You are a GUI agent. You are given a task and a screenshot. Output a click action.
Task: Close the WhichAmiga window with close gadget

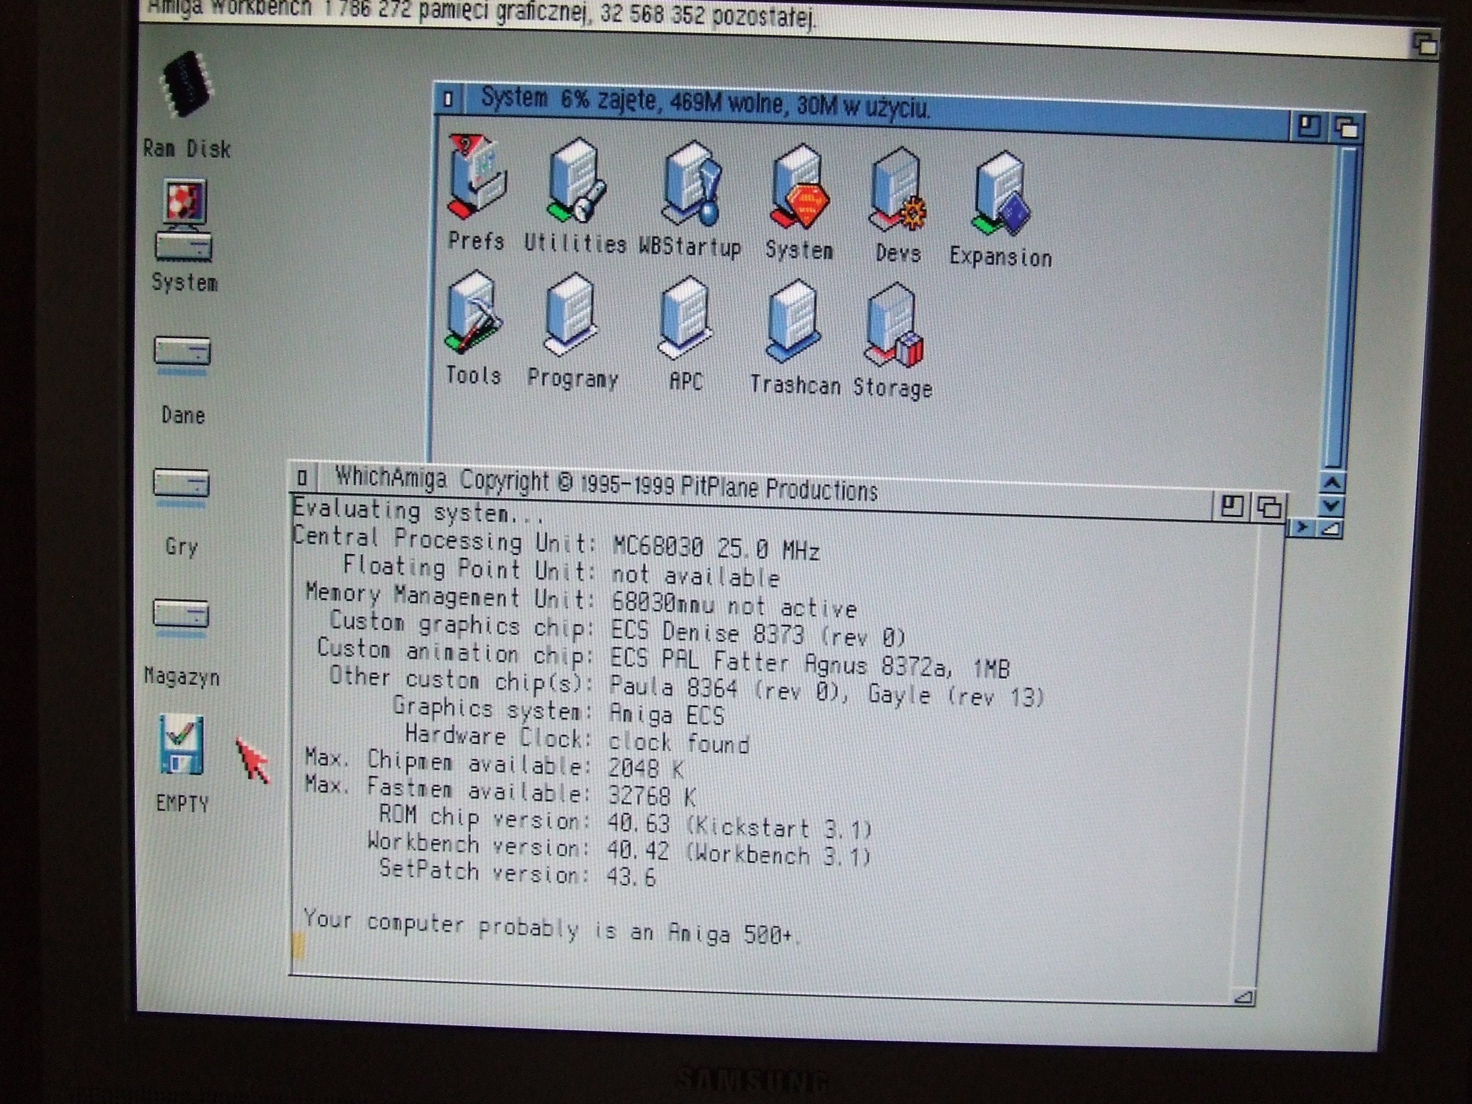click(302, 477)
